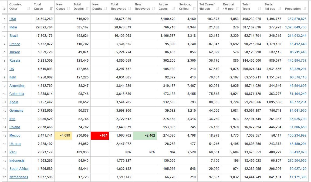Open the Indonesia country link
Image resolution: width=311 pixels, height=182 pixels.
[17, 161]
